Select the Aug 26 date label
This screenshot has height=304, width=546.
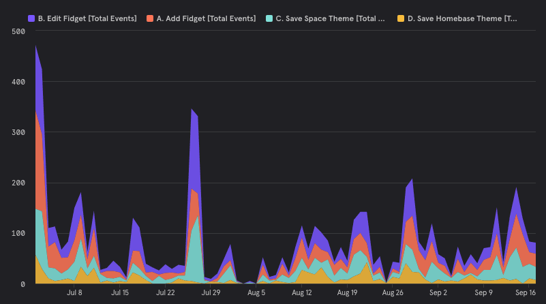point(393,292)
